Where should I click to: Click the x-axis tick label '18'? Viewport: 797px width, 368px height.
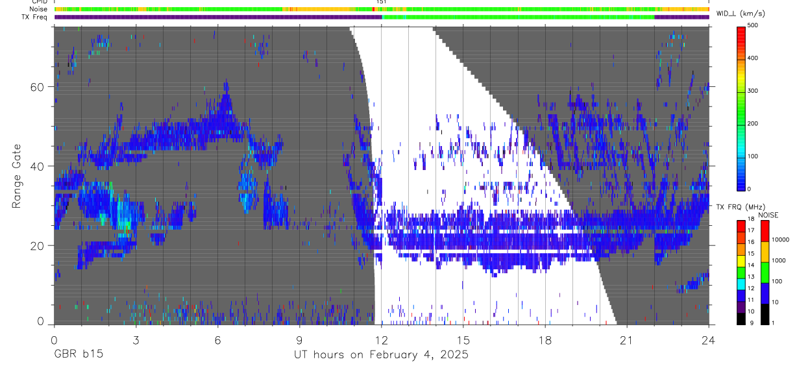pyautogui.click(x=545, y=340)
